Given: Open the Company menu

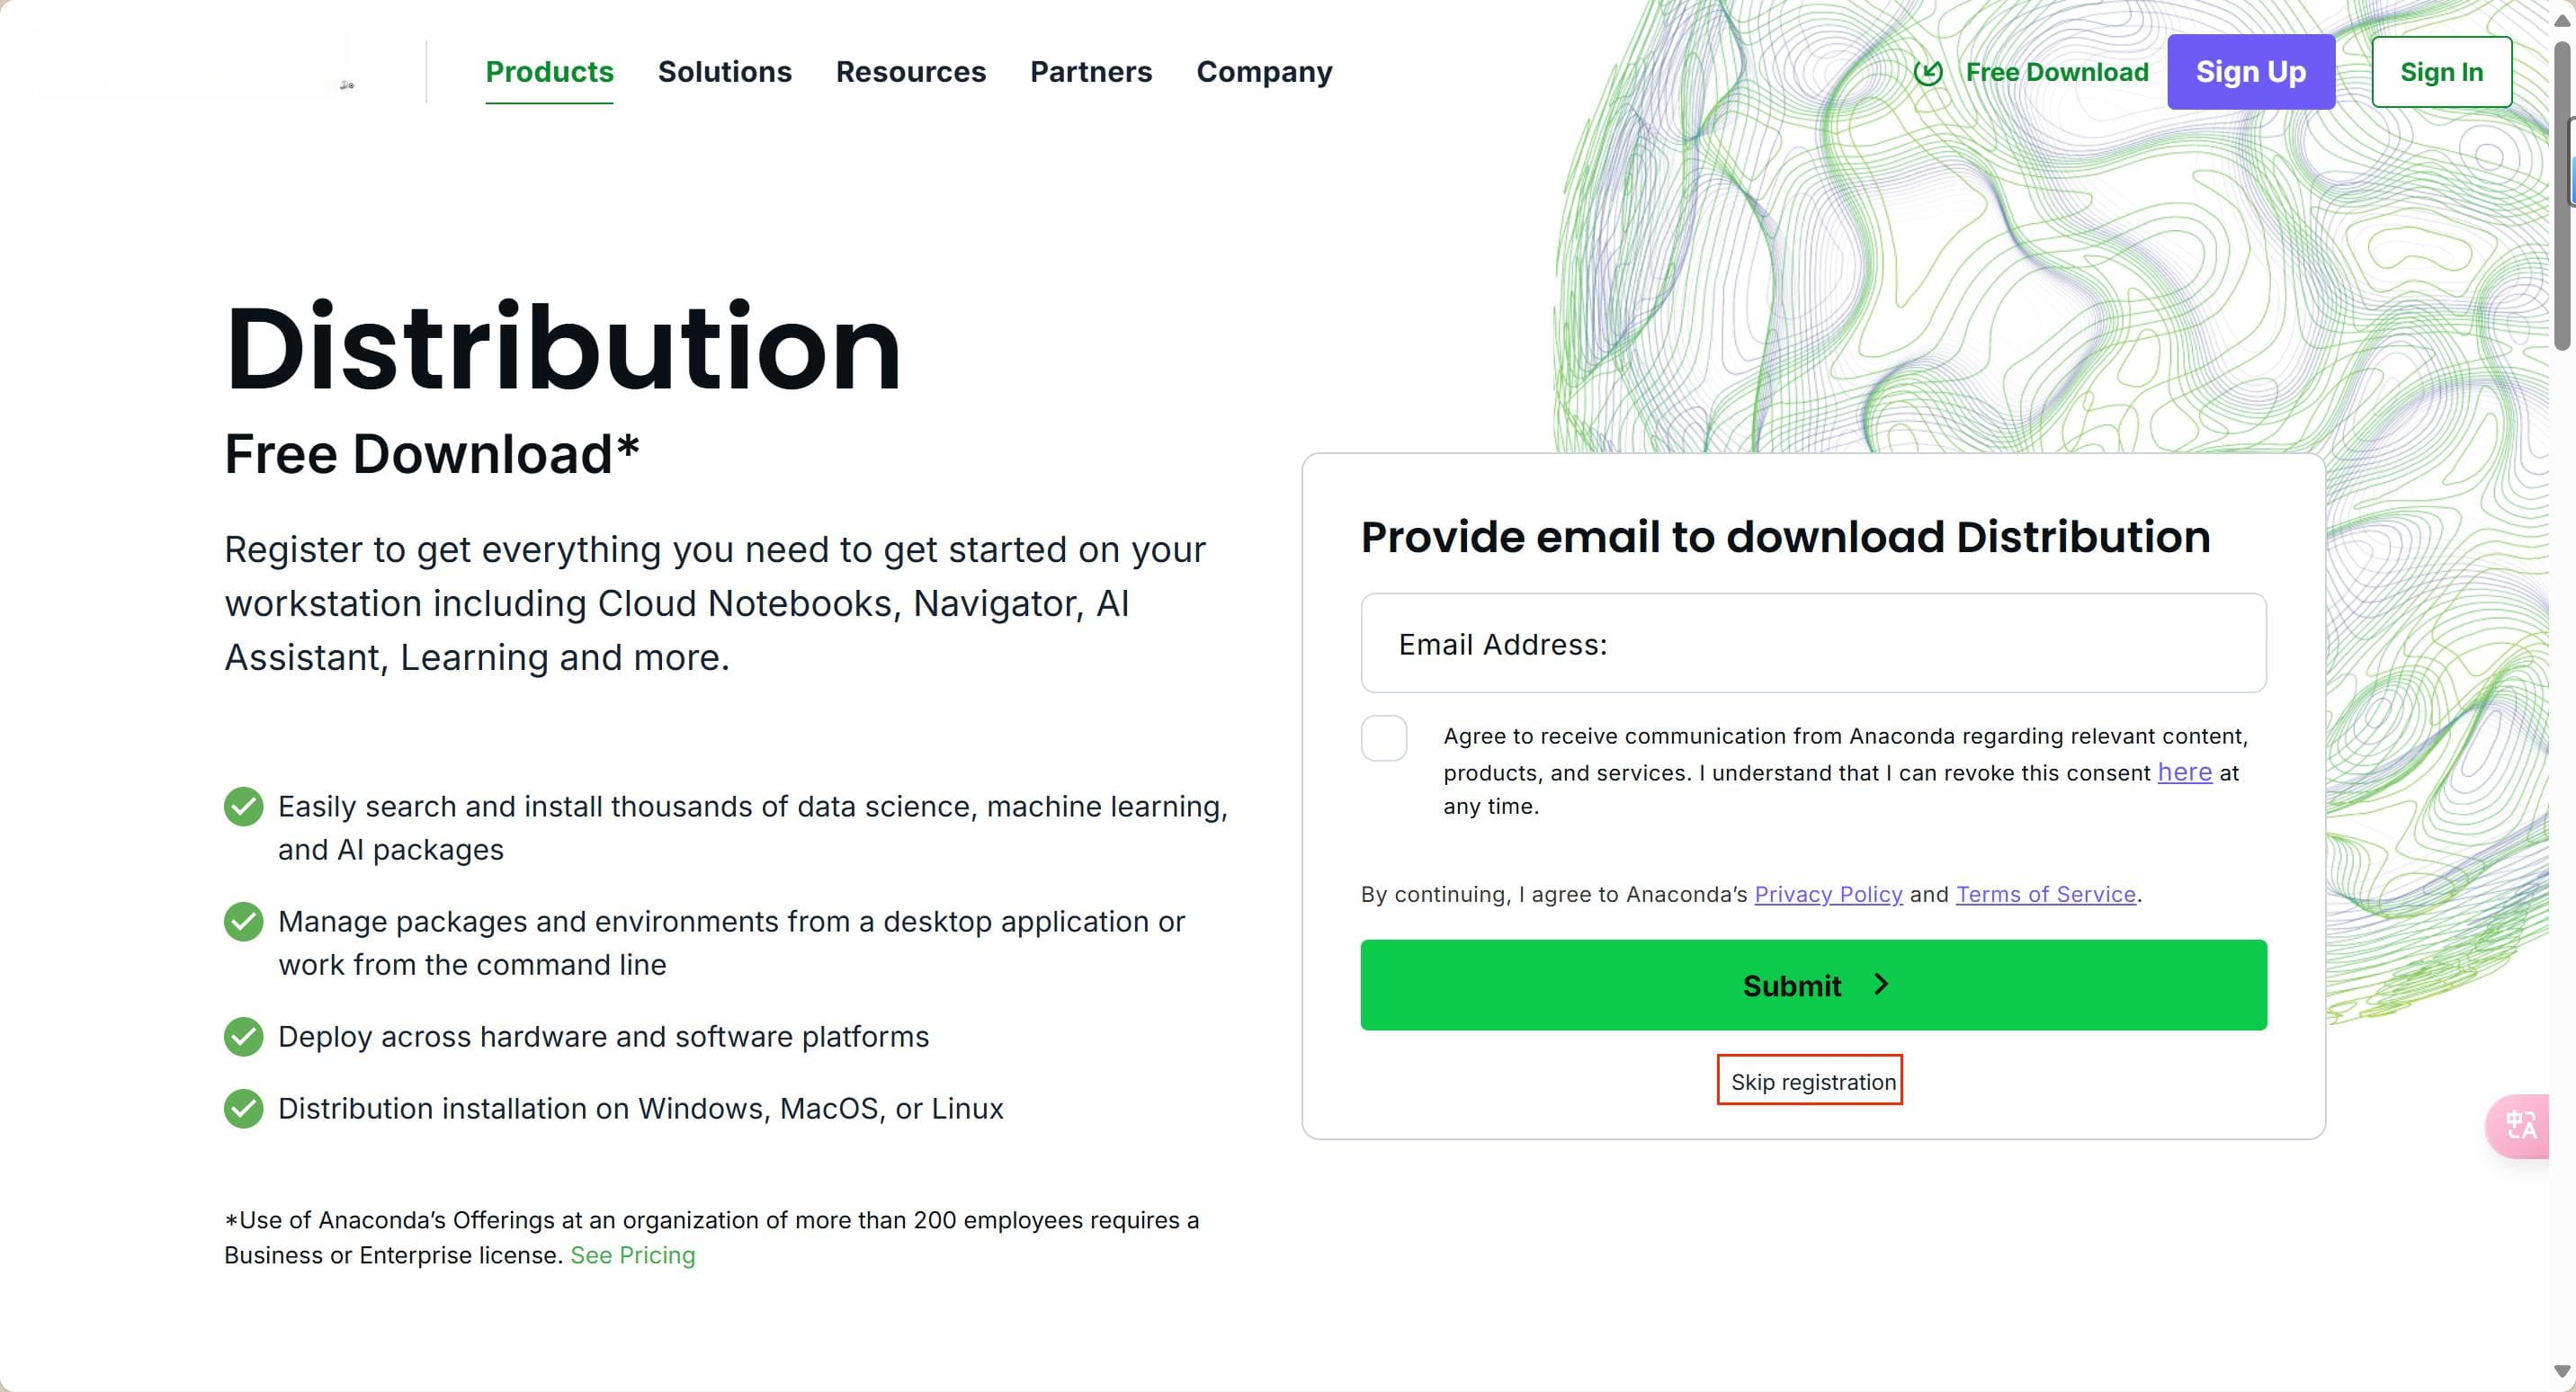Looking at the screenshot, I should [x=1264, y=72].
